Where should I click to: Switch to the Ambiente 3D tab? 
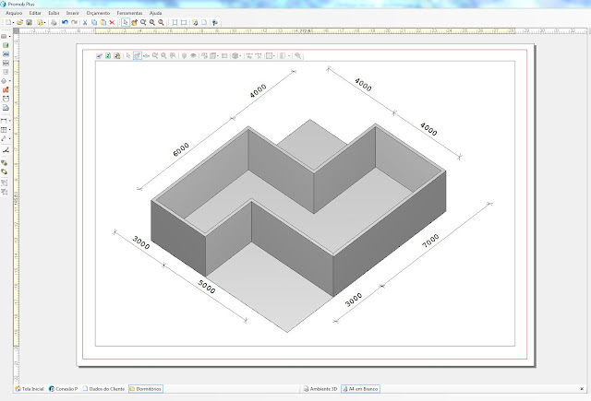[x=320, y=389]
